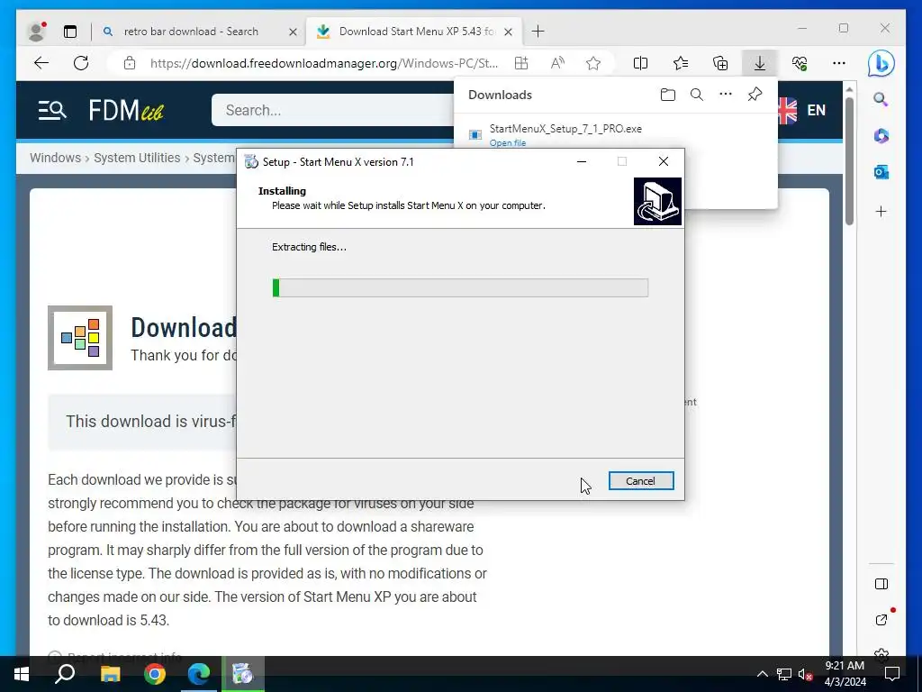Switch to Microsoft Edge on taskbar
Screen dimensions: 922x692
click(199, 674)
